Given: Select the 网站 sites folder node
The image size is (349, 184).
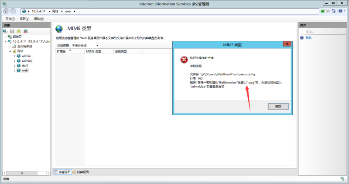Looking at the screenshot, I should (20, 51).
